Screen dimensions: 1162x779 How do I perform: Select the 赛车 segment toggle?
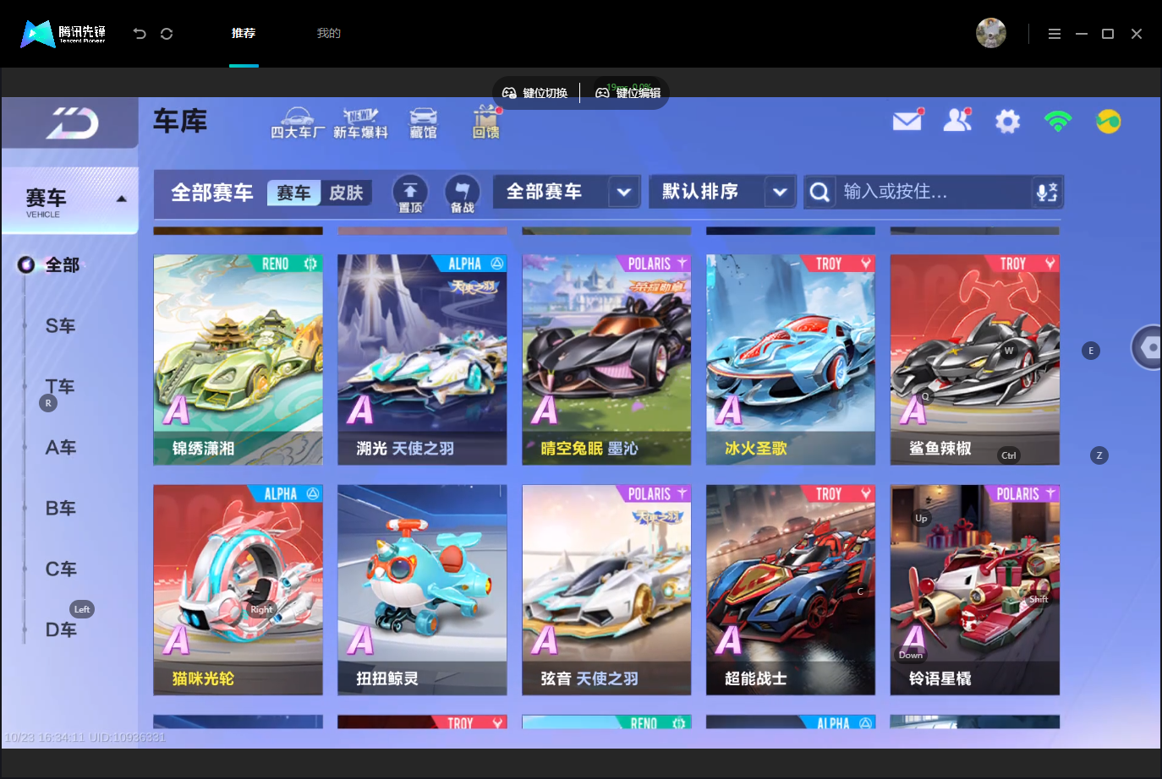pos(293,193)
